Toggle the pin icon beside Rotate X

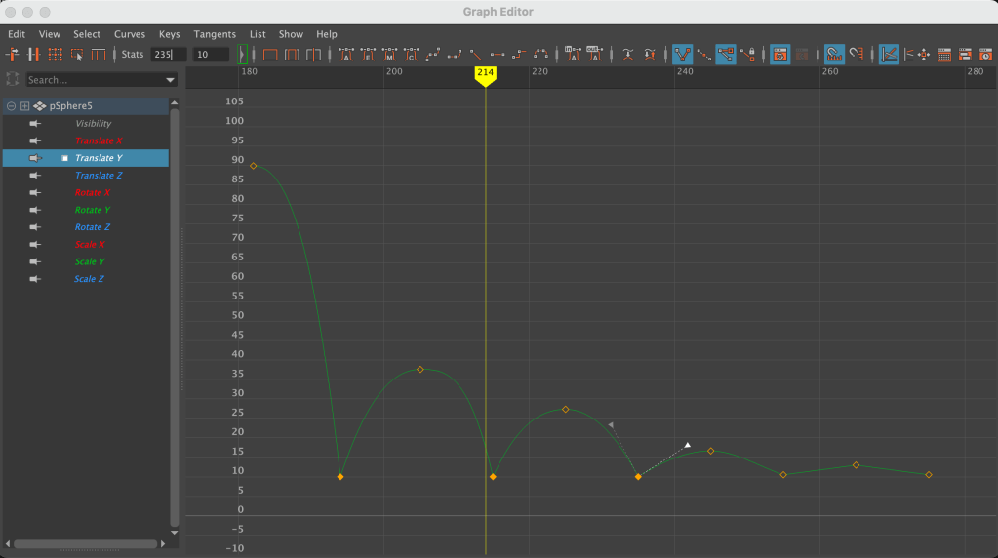35,193
